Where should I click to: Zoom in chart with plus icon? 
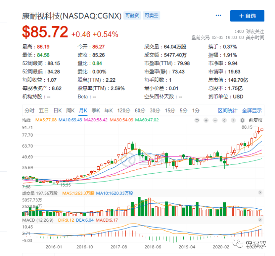tap(206, 120)
